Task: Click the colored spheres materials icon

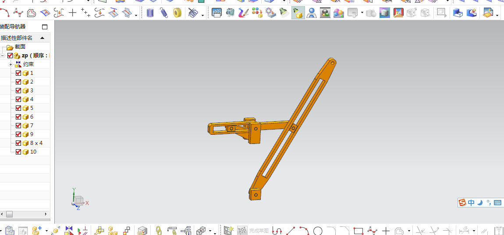Action: pos(257,13)
